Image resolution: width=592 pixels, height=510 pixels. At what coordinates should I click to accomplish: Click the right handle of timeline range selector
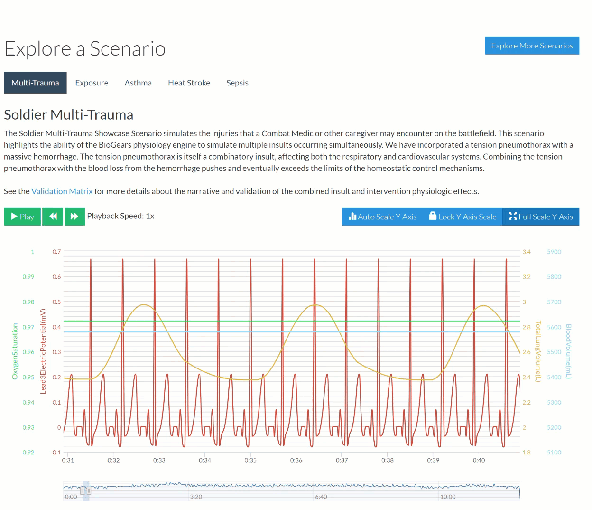(89, 491)
